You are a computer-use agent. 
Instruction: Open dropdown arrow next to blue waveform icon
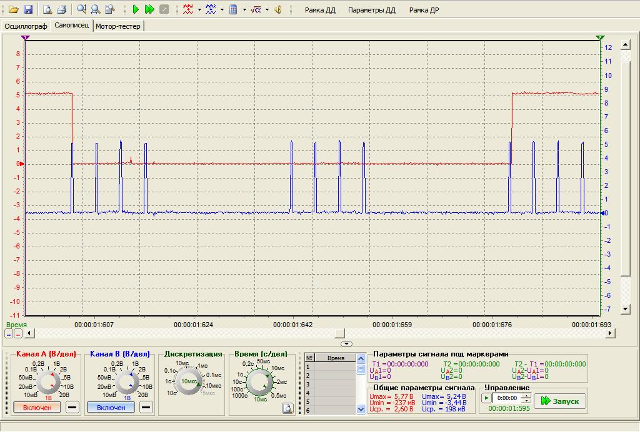[222, 10]
